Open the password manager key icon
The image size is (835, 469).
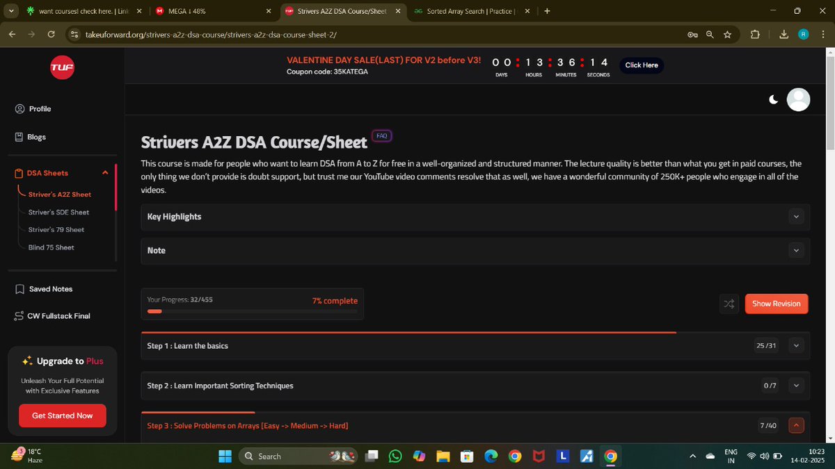pyautogui.click(x=692, y=34)
